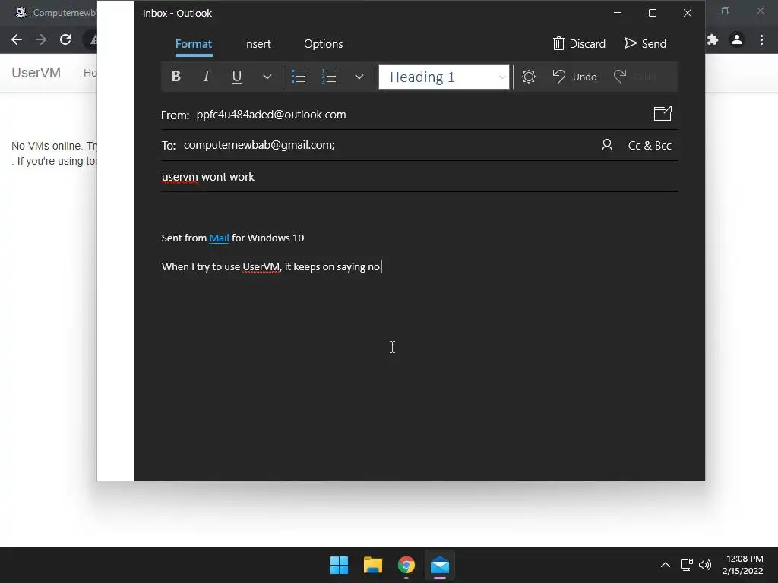778x583 pixels.
Task: Select the Computernewb browser tab
Action: click(55, 12)
